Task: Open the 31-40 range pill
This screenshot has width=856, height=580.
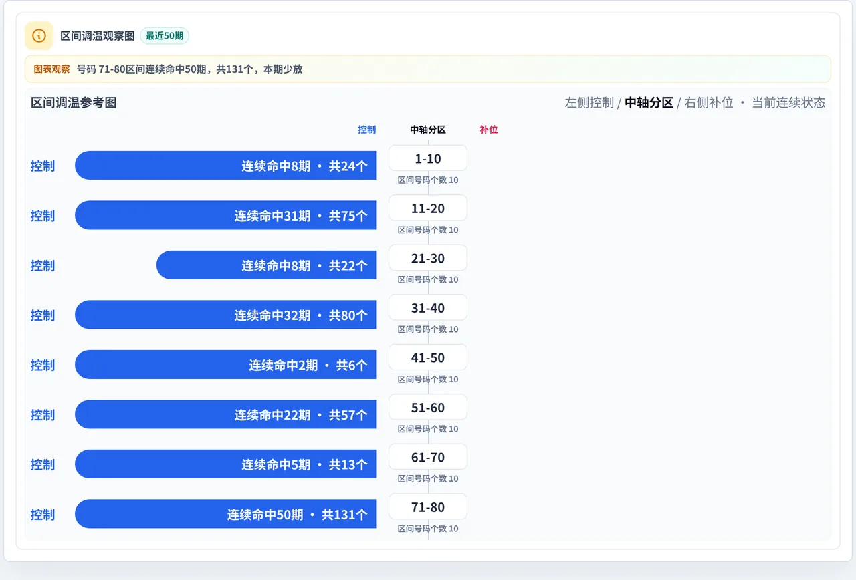Action: coord(428,308)
